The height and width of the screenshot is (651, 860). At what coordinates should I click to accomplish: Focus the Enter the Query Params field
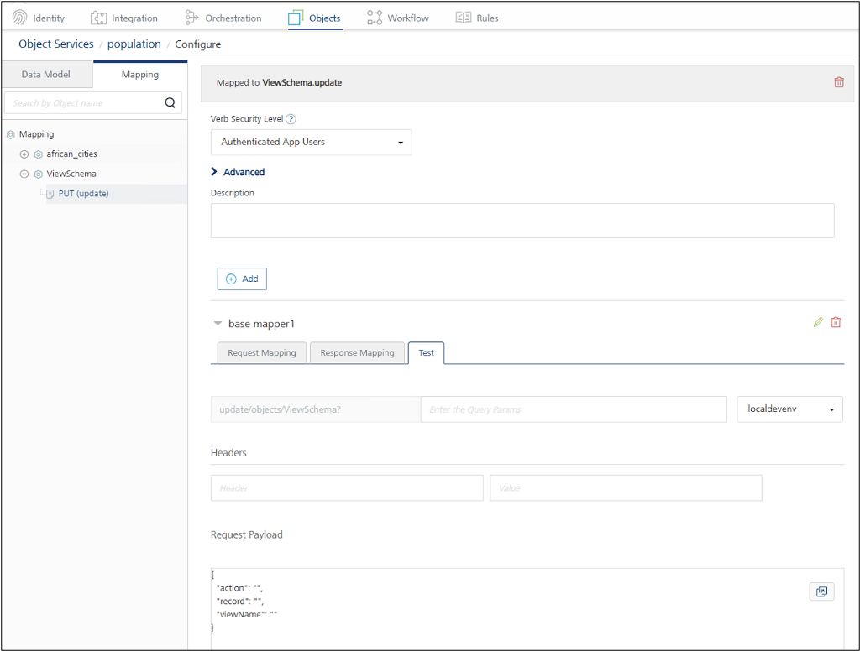tap(574, 409)
